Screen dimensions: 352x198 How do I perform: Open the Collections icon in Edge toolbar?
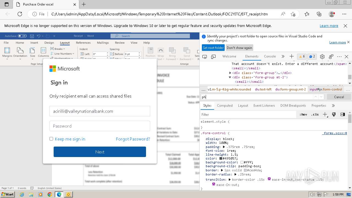point(319,14)
